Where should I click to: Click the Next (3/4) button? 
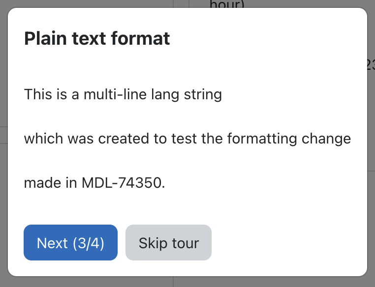click(x=70, y=242)
